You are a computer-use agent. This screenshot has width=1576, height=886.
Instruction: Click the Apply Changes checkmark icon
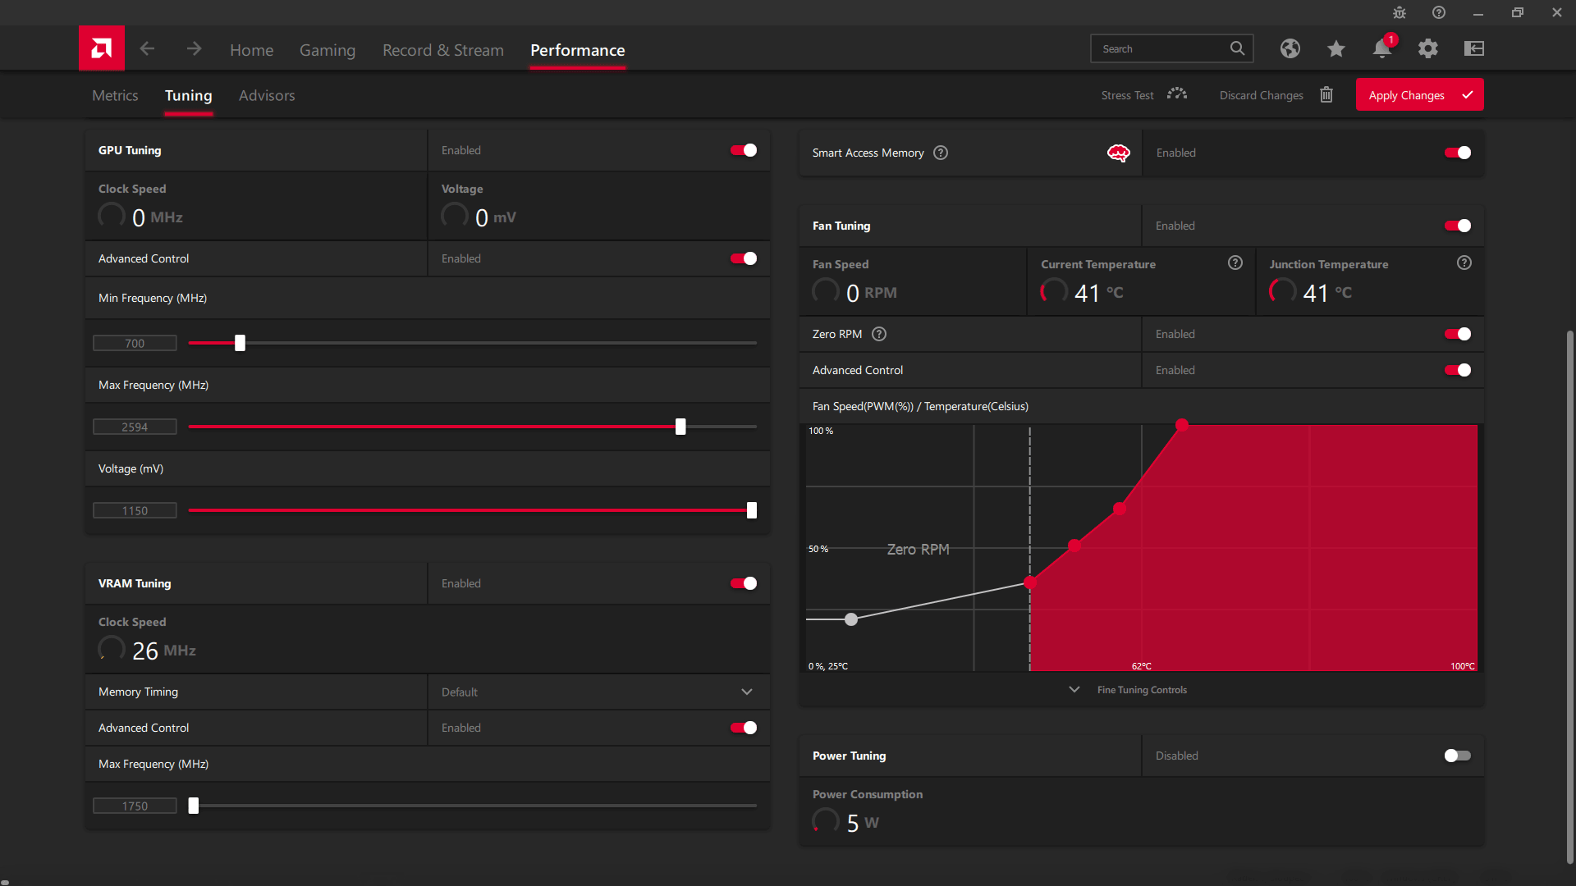click(1468, 95)
